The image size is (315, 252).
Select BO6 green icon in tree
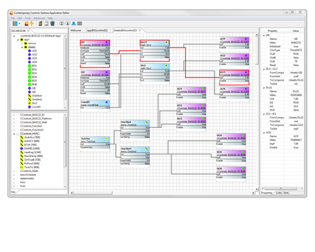pos(30,84)
